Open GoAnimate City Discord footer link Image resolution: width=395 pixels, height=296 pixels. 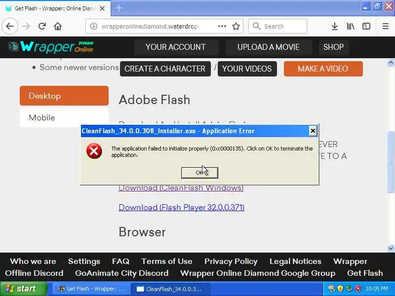click(x=121, y=273)
